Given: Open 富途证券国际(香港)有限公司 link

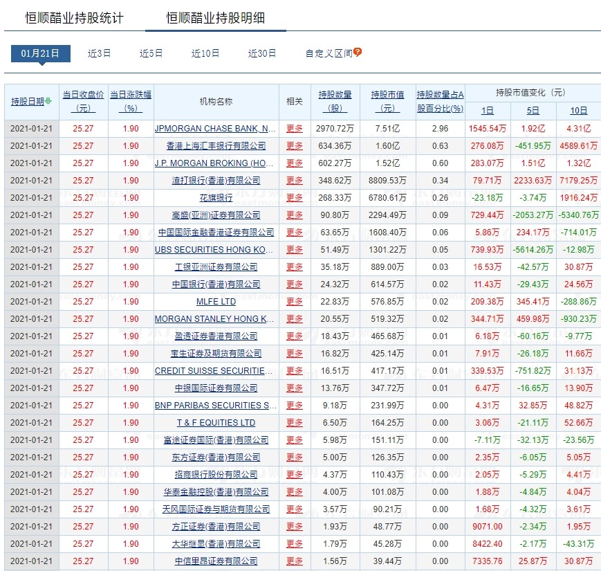Looking at the screenshot, I should point(216,440).
